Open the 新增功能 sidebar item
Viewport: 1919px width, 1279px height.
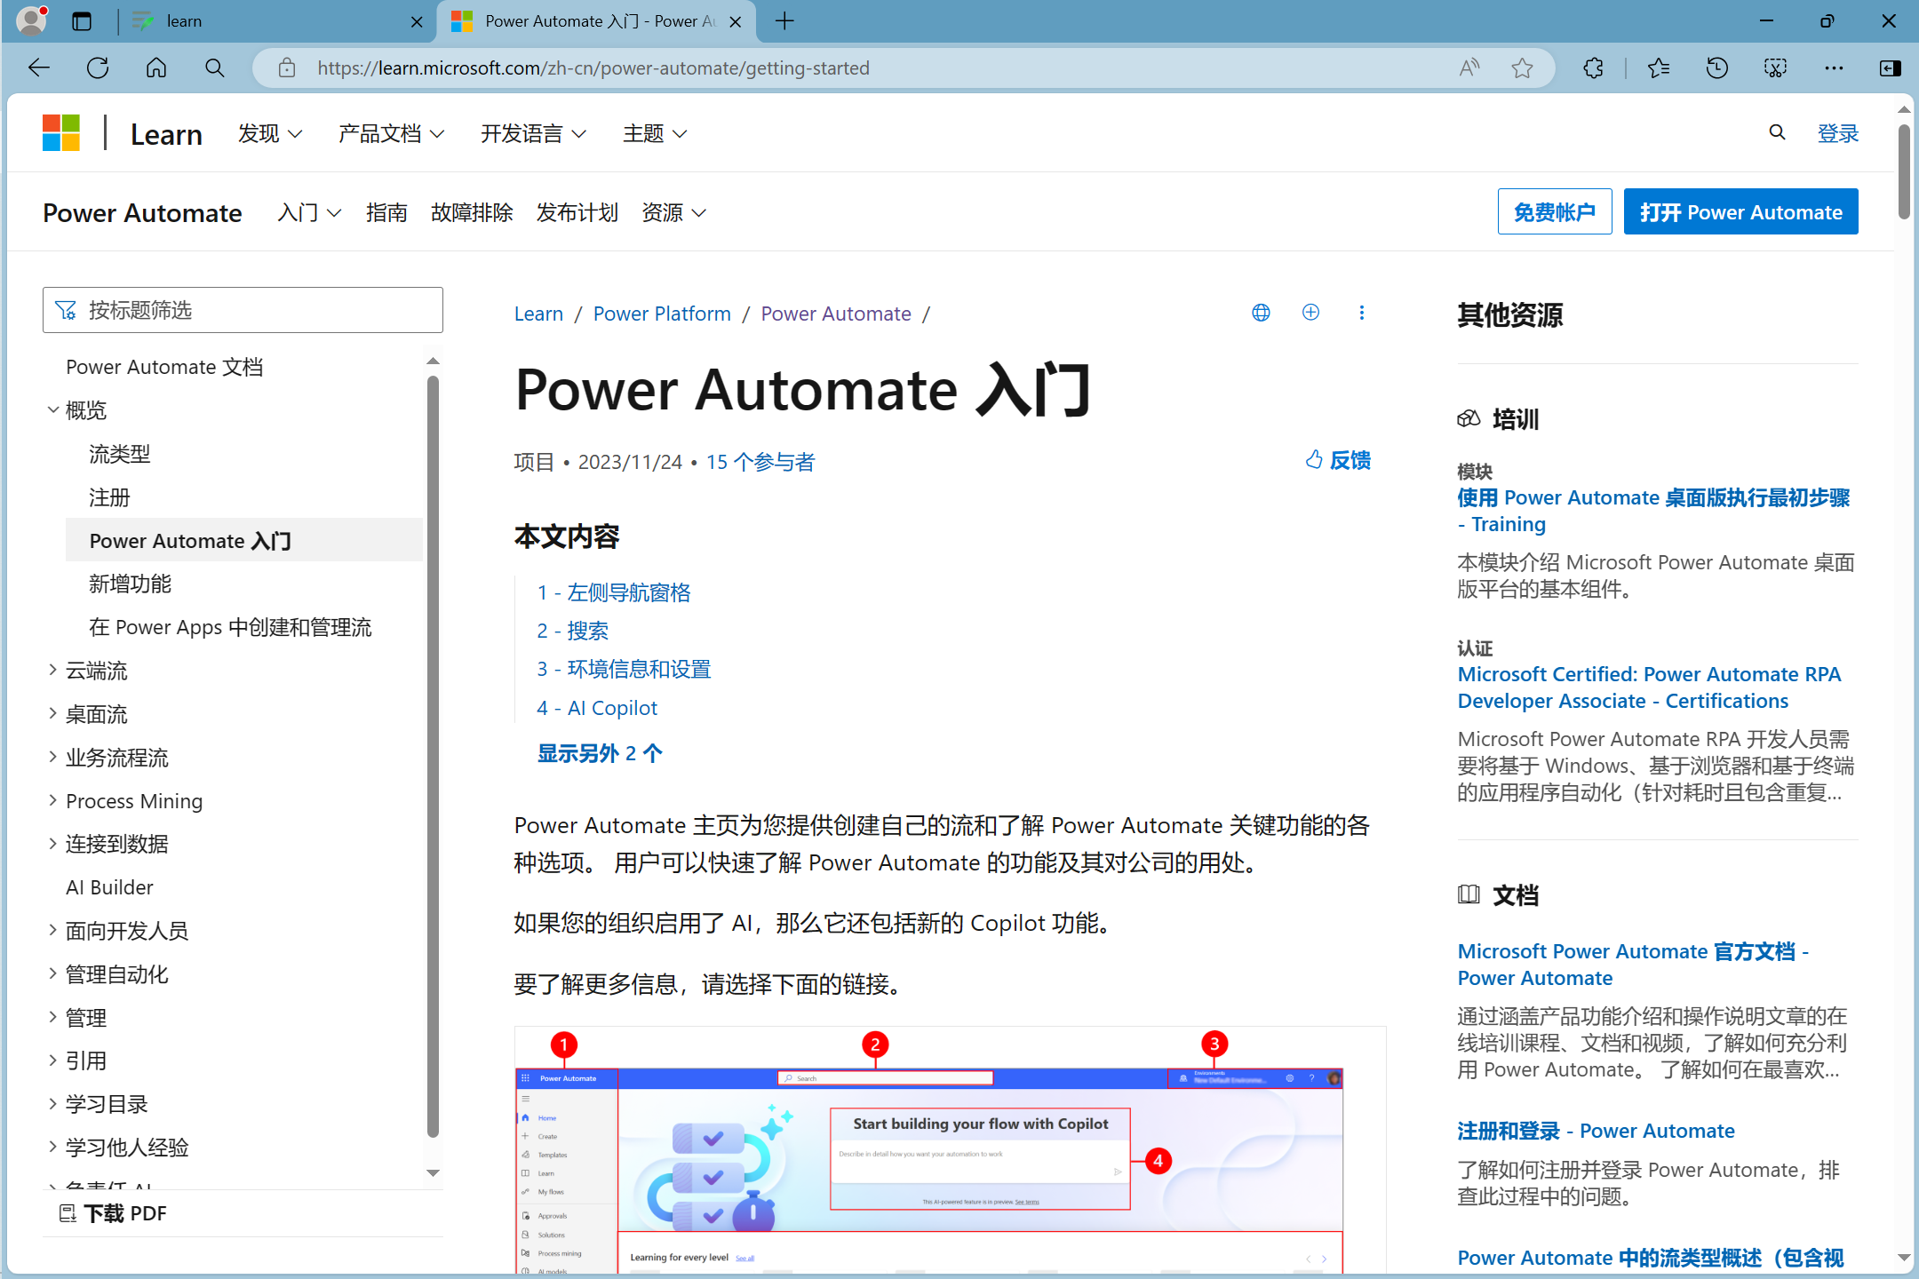pyautogui.click(x=130, y=584)
